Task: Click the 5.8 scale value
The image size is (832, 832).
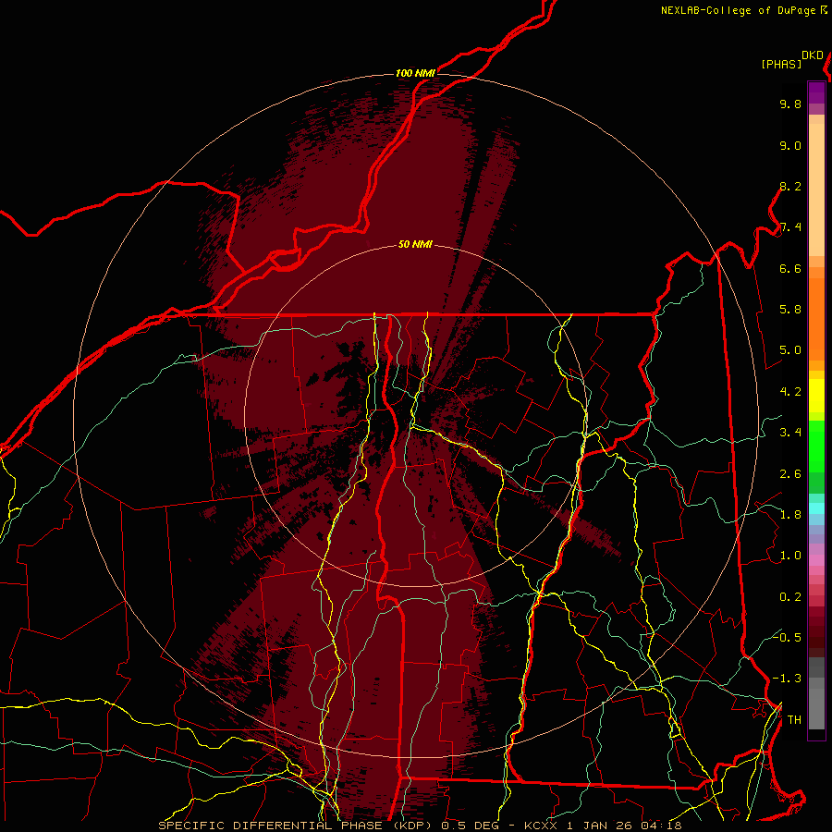Action: tap(790, 310)
